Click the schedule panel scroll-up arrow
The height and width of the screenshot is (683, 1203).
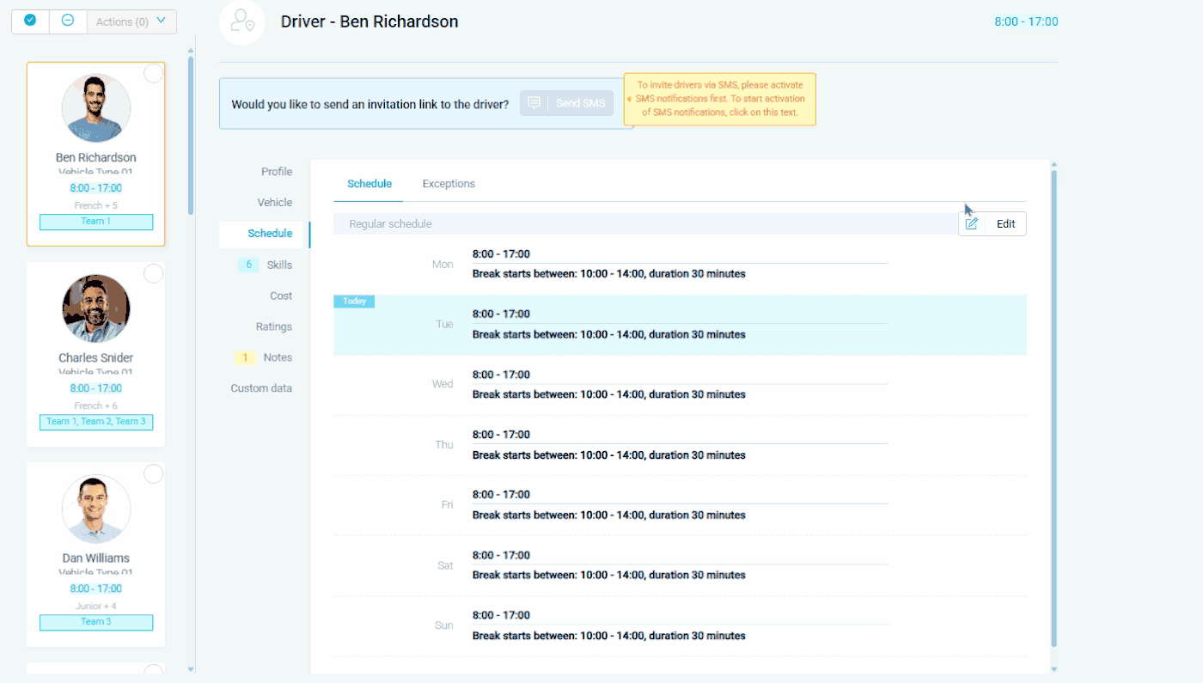tap(1054, 164)
